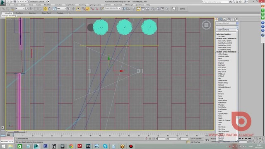This screenshot has height=149, width=265.
Task: Open the Create command panel tab
Action: pos(217,19)
